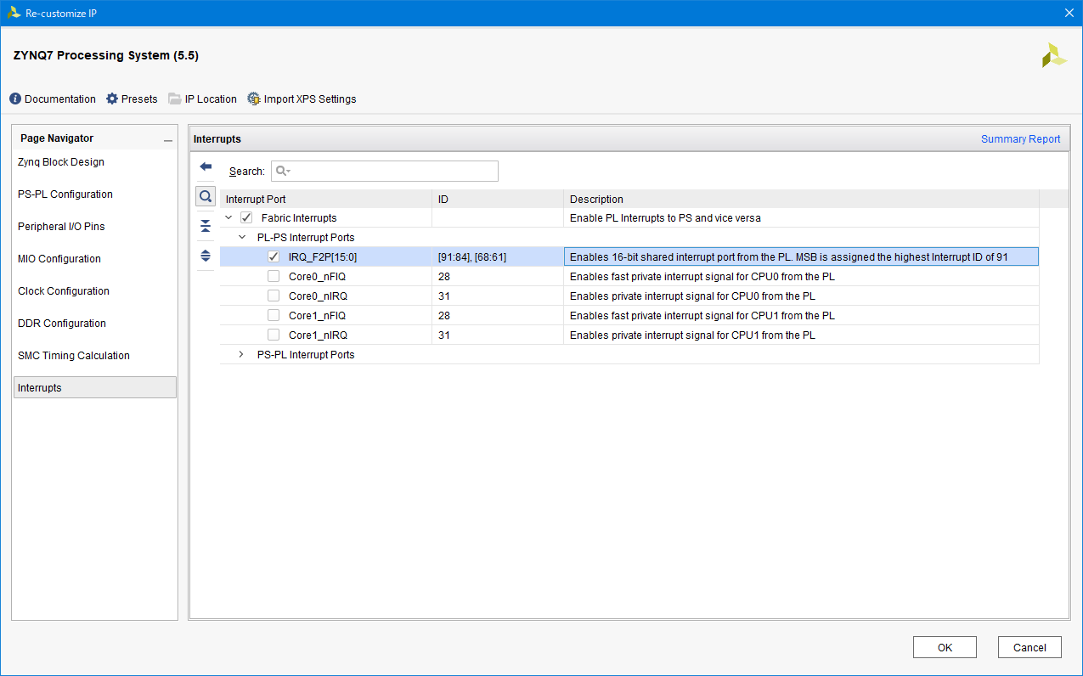The image size is (1083, 676).
Task: Click the Description column header
Action: point(801,200)
